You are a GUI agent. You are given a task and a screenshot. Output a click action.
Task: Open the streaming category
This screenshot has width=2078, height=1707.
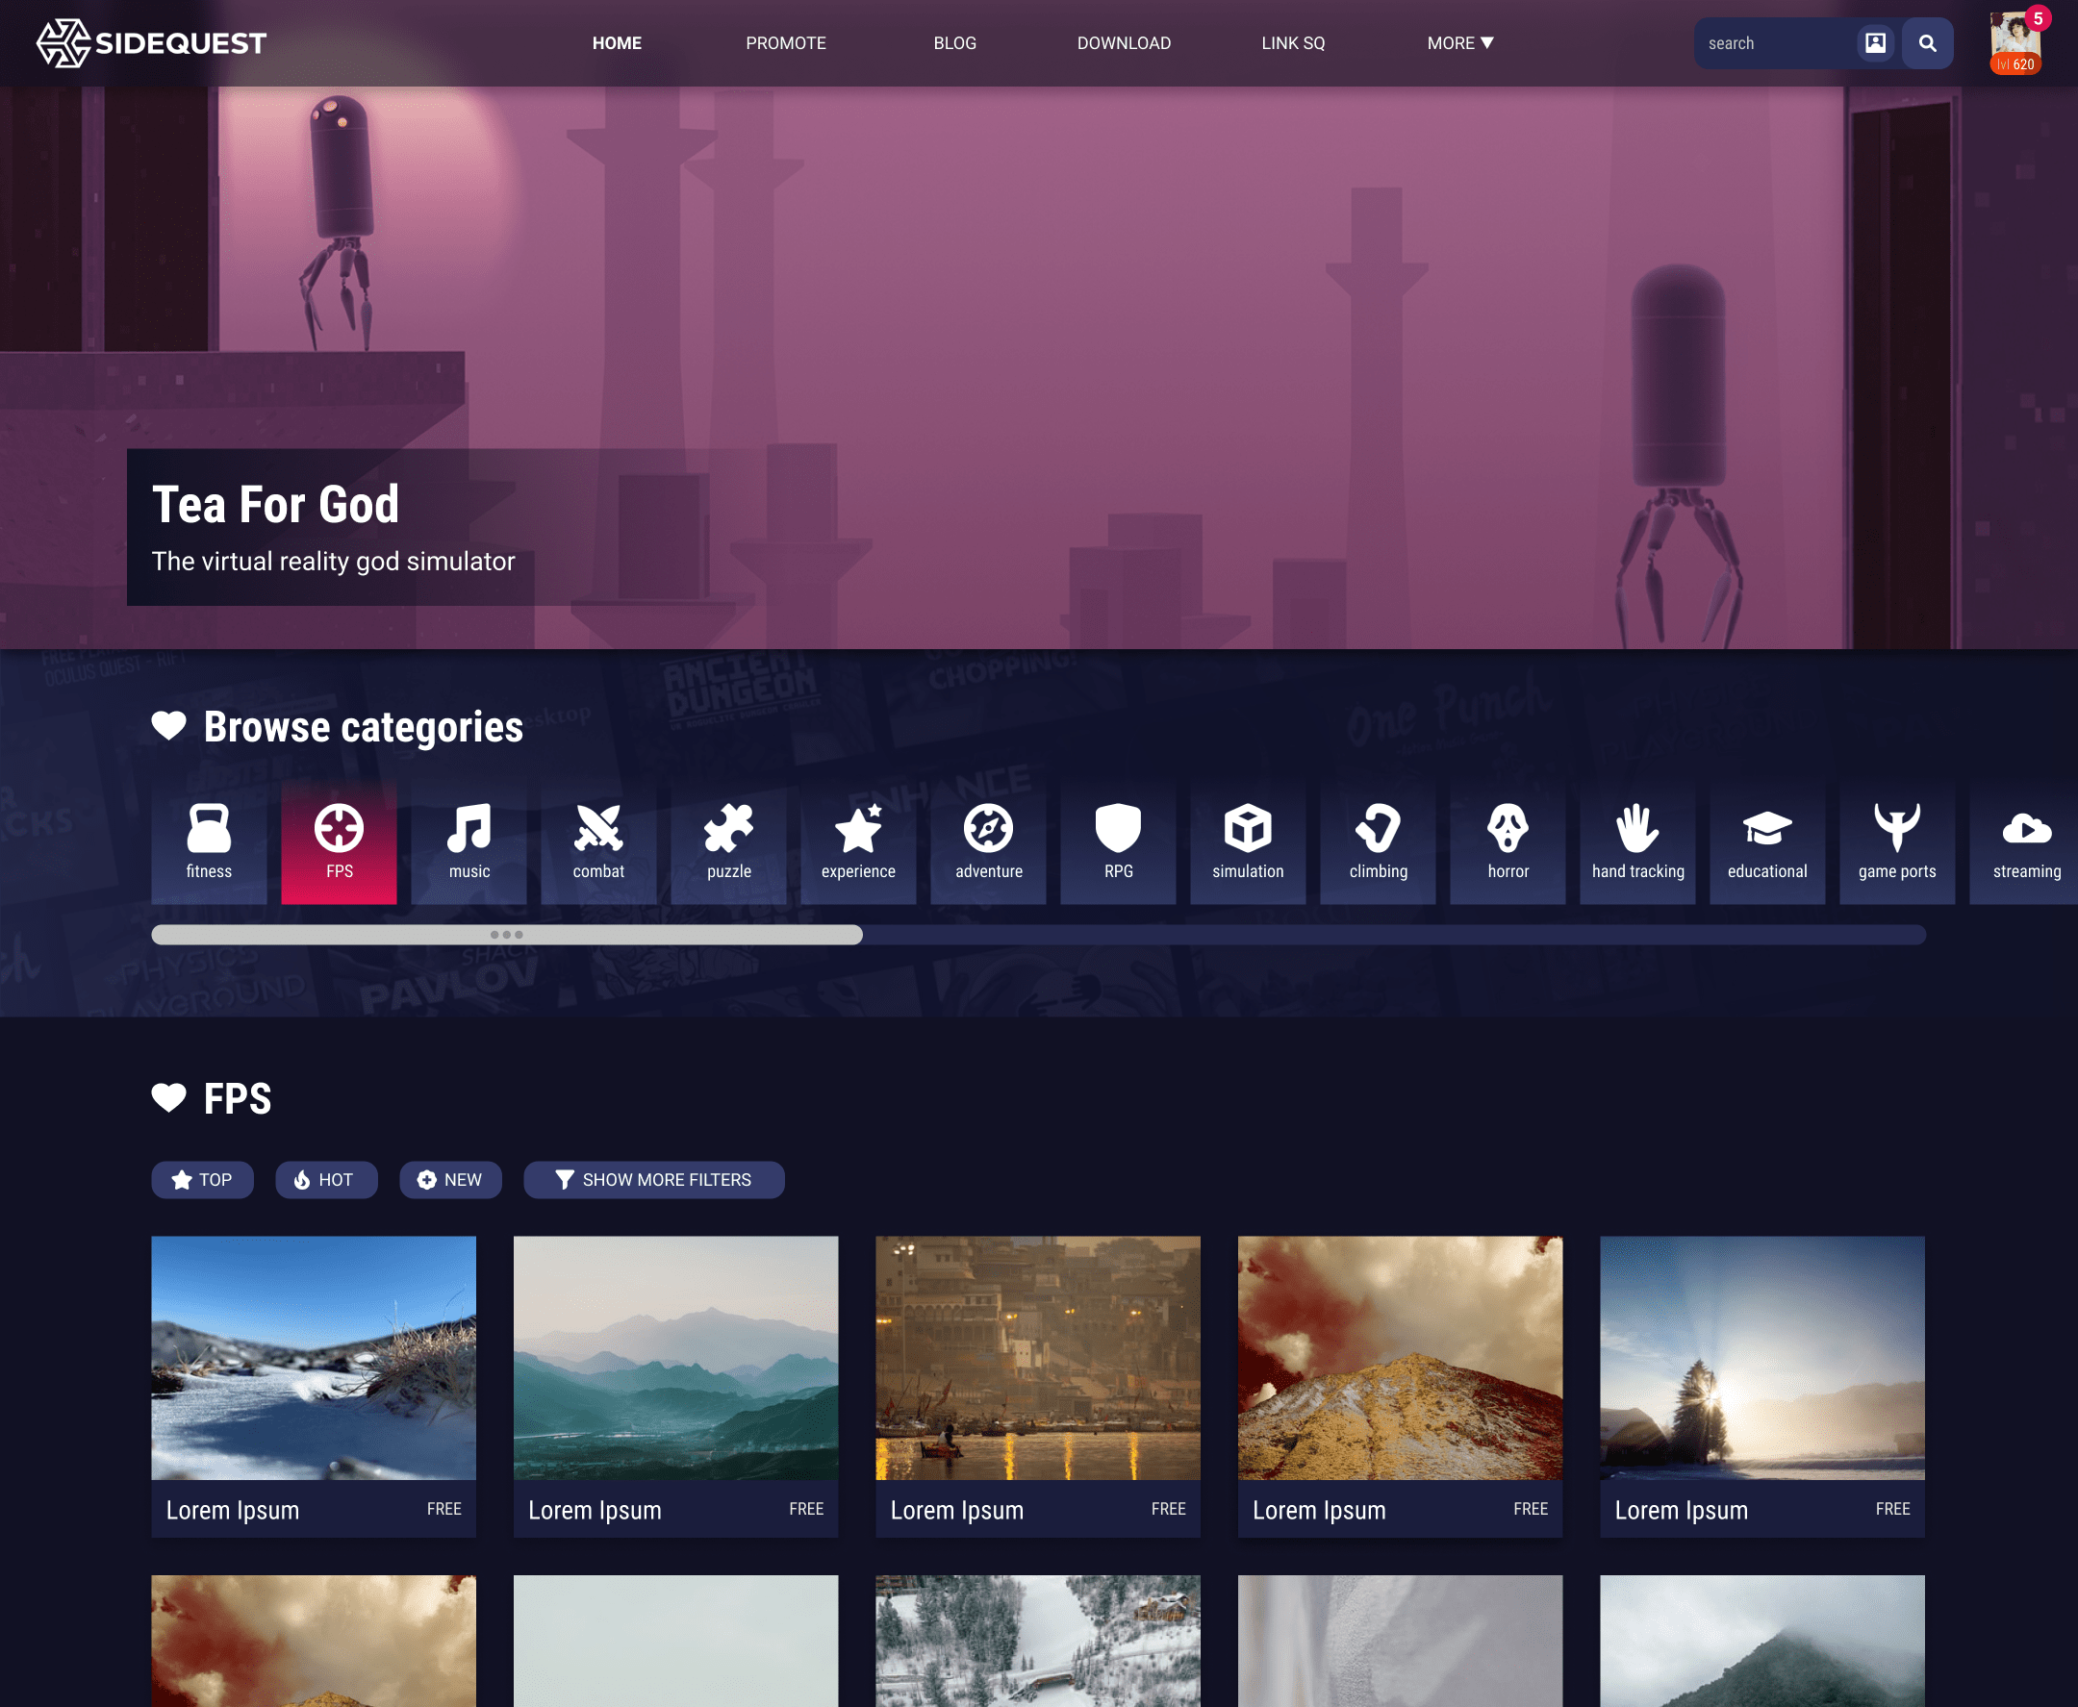pyautogui.click(x=2024, y=842)
